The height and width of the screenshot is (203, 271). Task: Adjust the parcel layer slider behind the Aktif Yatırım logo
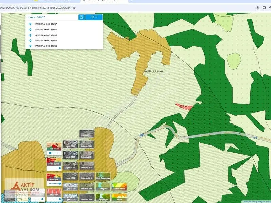(x=38, y=199)
